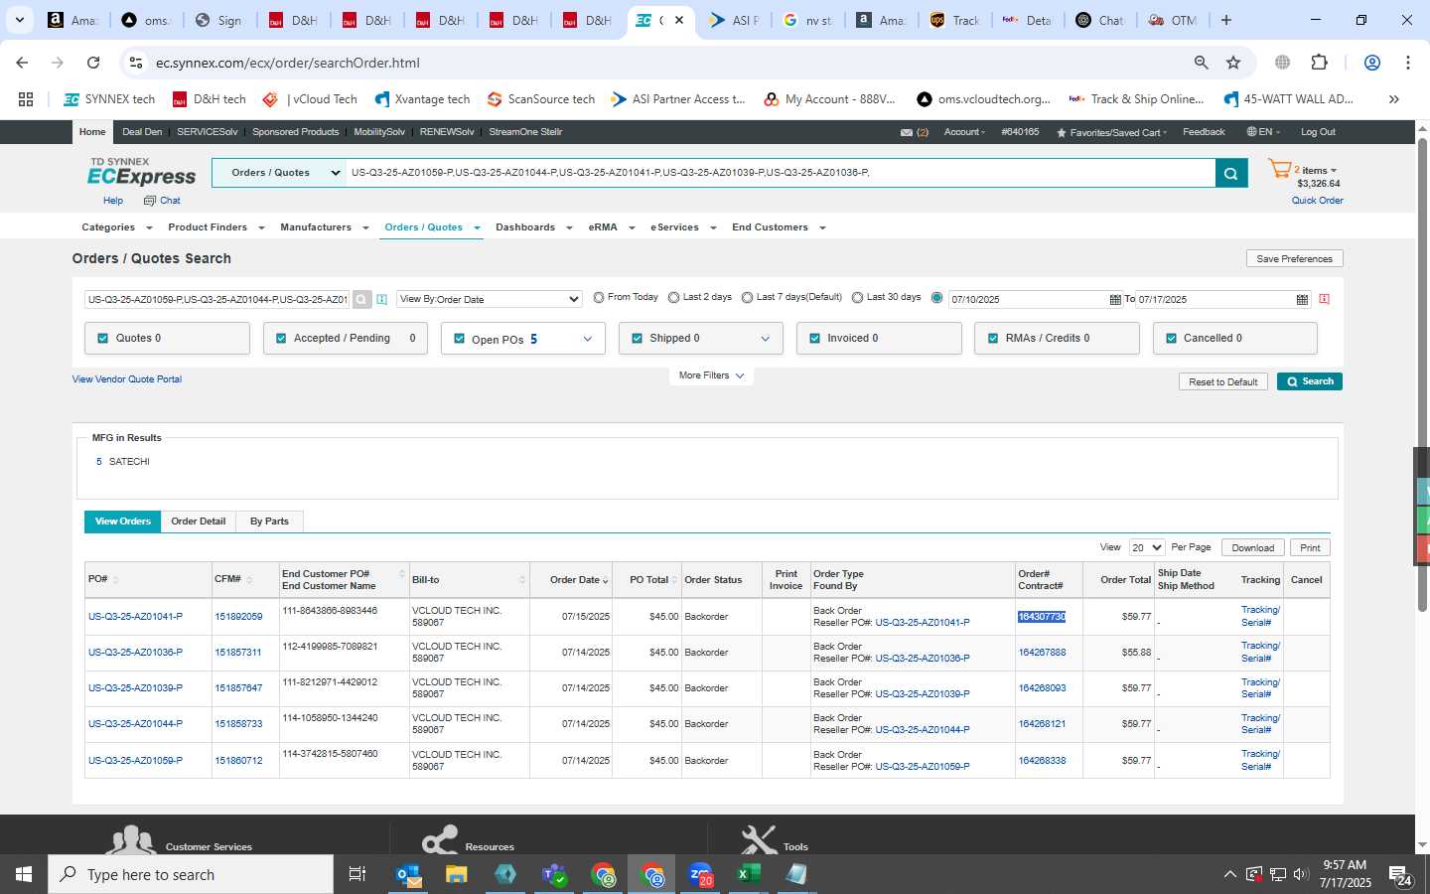Open the Manufacturers menu

tap(324, 227)
